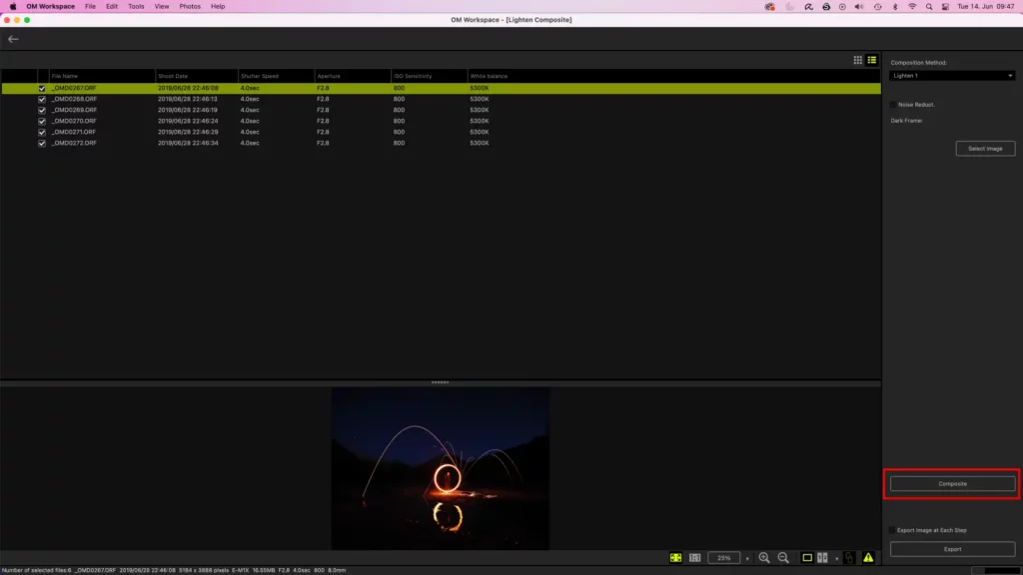1023x575 pixels.
Task: Open the Tools menu
Action: 136,6
